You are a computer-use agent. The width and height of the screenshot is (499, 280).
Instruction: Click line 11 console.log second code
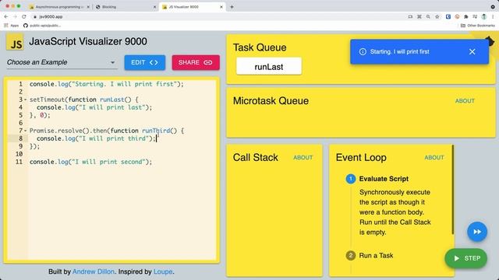[x=90, y=162]
